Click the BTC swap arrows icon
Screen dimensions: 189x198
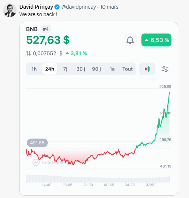[x=28, y=53]
